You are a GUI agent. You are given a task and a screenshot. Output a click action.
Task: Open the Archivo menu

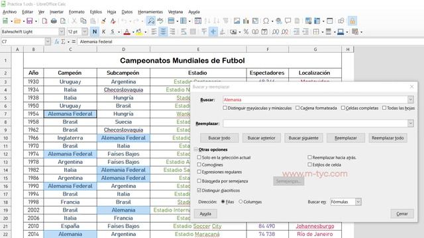[9, 12]
